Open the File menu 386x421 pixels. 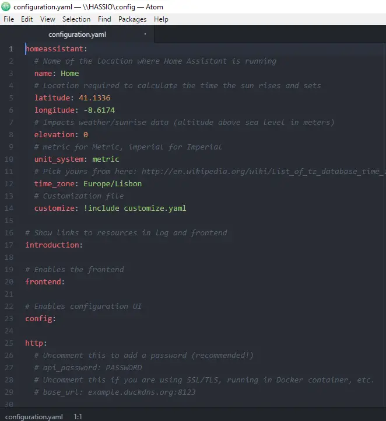9,19
